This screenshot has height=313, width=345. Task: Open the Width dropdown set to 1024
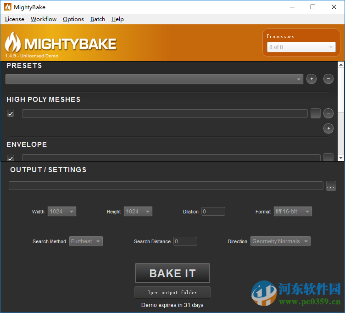pyautogui.click(x=62, y=212)
